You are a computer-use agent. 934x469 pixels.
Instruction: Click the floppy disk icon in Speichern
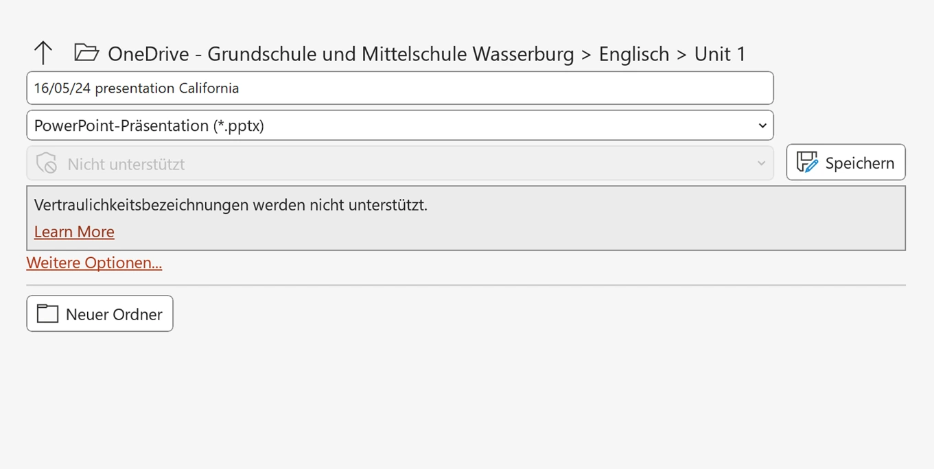tap(807, 163)
